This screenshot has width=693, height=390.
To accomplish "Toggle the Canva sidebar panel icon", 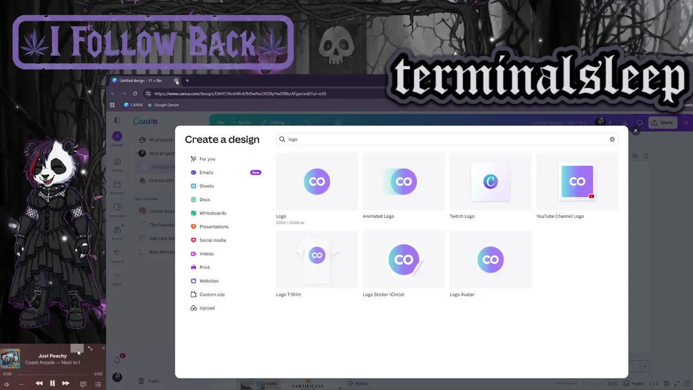I will [117, 120].
